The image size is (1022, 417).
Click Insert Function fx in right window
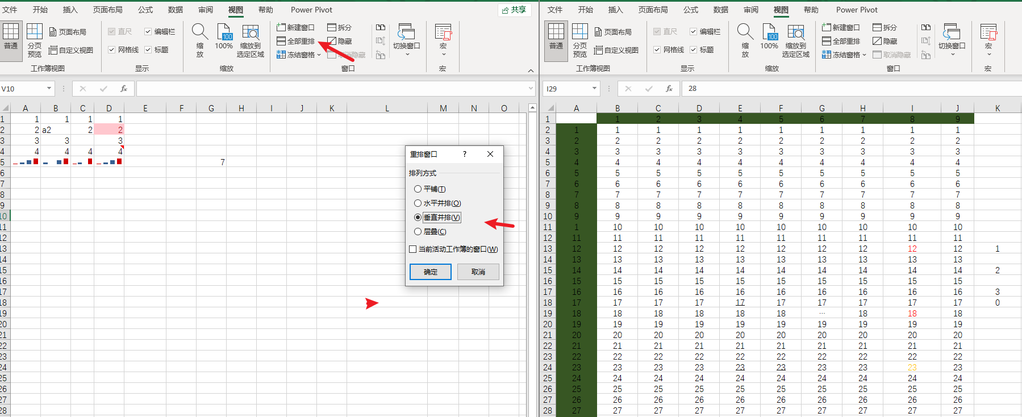pyautogui.click(x=669, y=89)
